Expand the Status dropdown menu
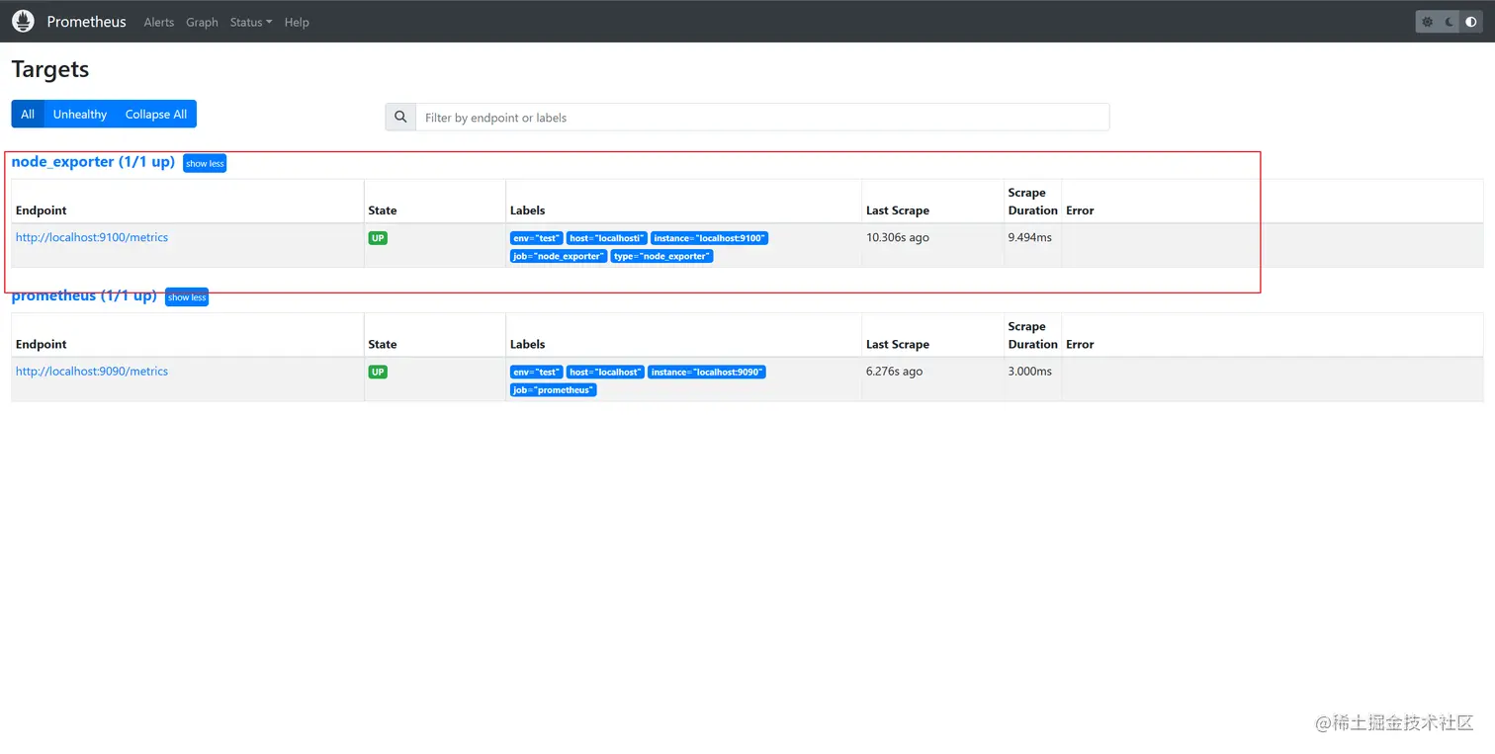Screen dimensions: 1495x754 click(x=251, y=22)
